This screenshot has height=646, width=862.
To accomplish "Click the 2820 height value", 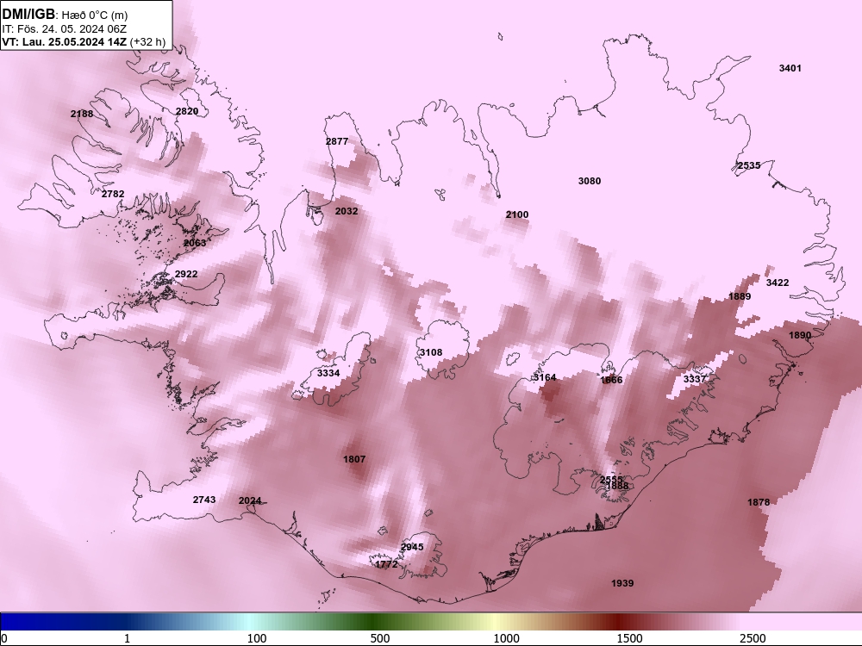I will point(187,111).
